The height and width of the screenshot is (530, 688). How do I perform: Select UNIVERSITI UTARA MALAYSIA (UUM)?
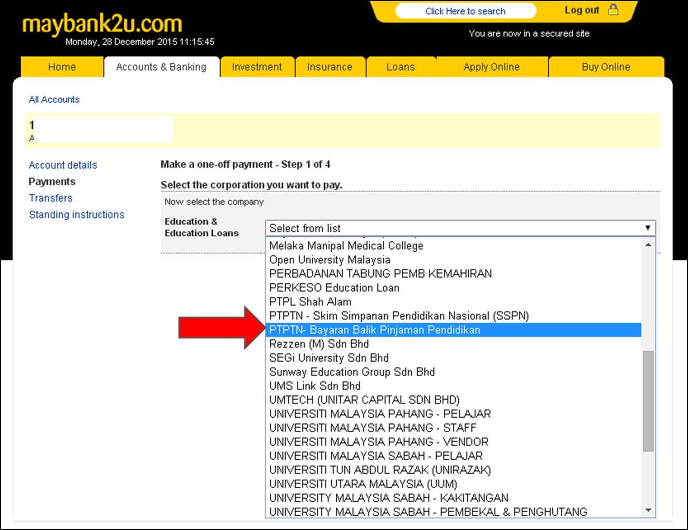pos(453,484)
